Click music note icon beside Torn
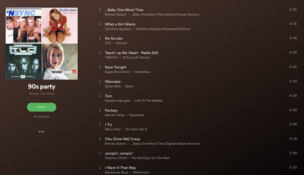The image size is (304, 175). (x=100, y=96)
